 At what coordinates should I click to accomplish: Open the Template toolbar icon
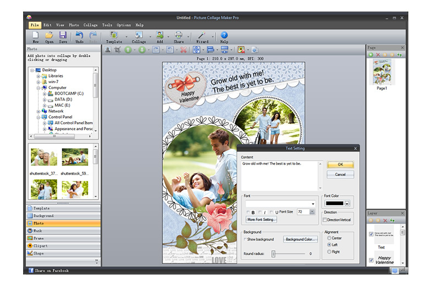(113, 35)
